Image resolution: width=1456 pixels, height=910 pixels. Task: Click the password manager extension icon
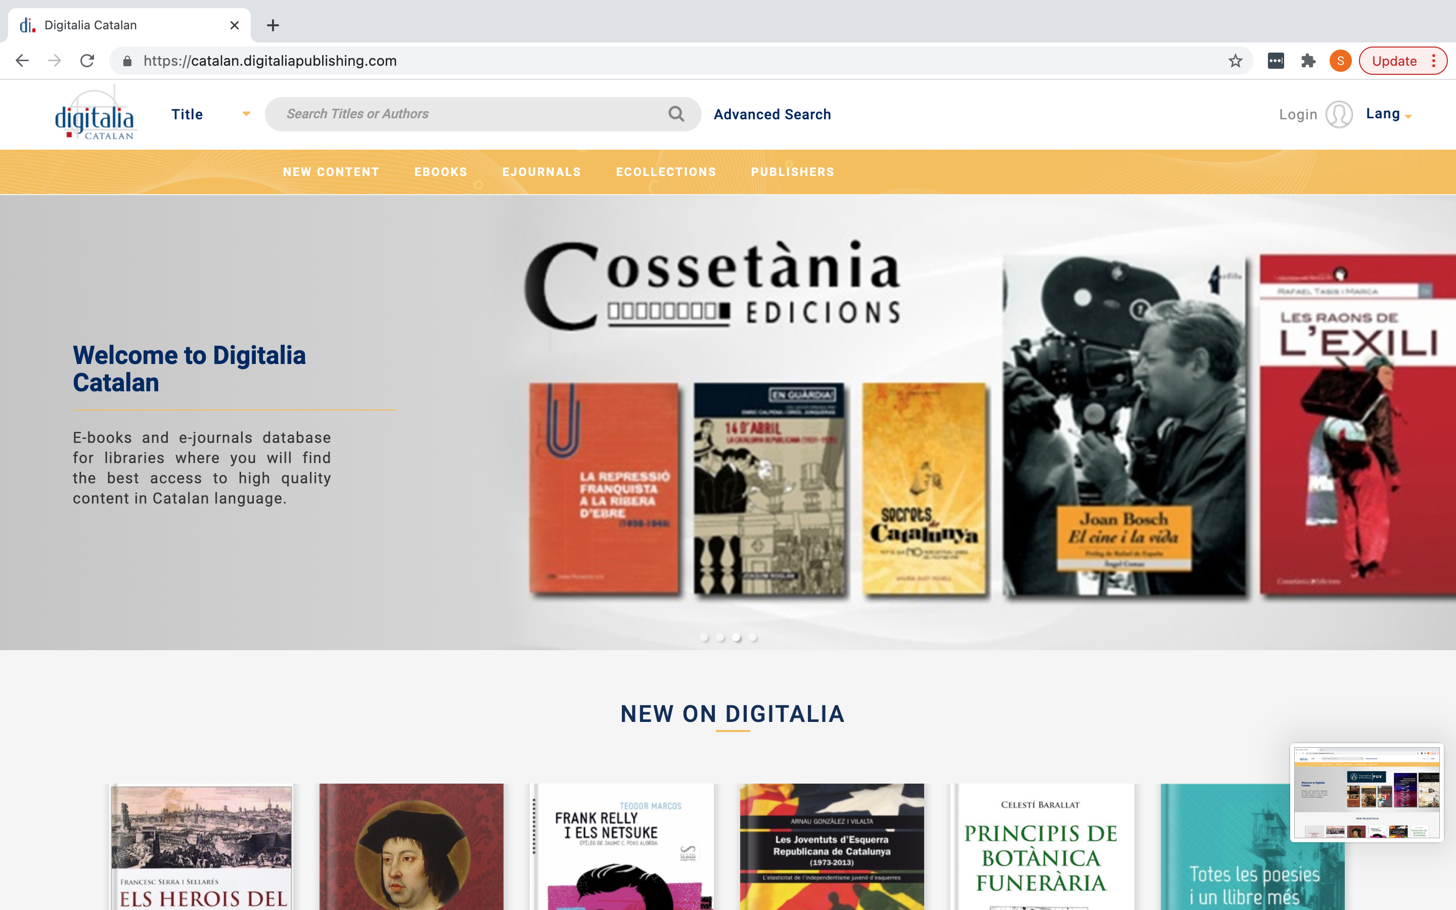(1276, 61)
